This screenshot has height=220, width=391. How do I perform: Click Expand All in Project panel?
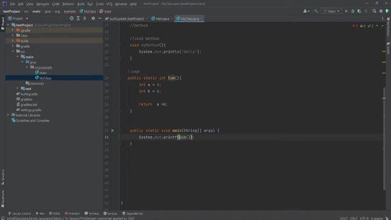[x=78, y=18]
